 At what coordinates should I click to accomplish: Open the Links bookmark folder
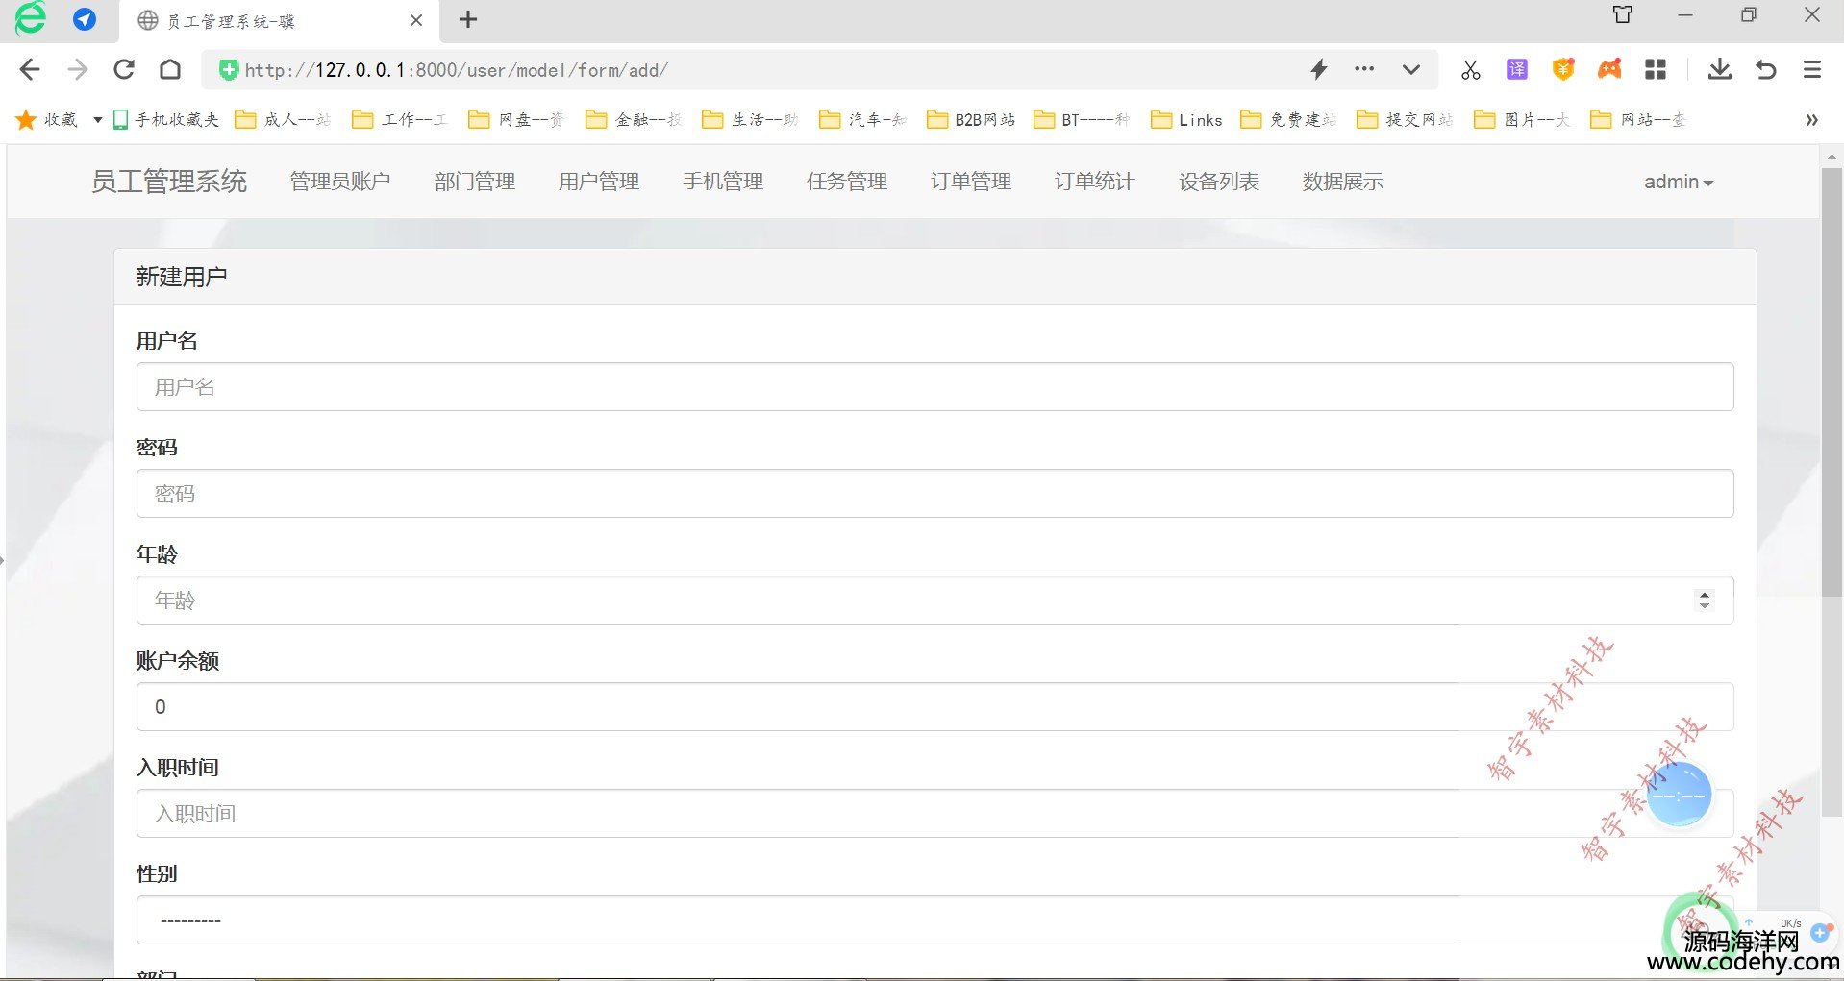[1187, 120]
